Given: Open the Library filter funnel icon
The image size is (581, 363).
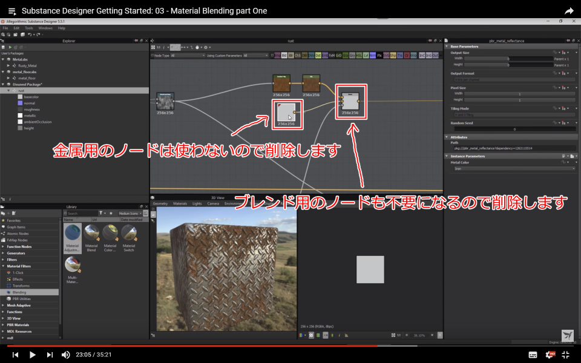Looking at the screenshot, I should [101, 214].
